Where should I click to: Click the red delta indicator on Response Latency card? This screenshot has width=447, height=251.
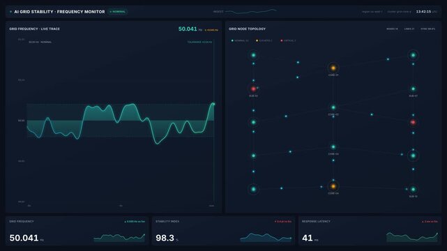pyautogui.click(x=430, y=222)
